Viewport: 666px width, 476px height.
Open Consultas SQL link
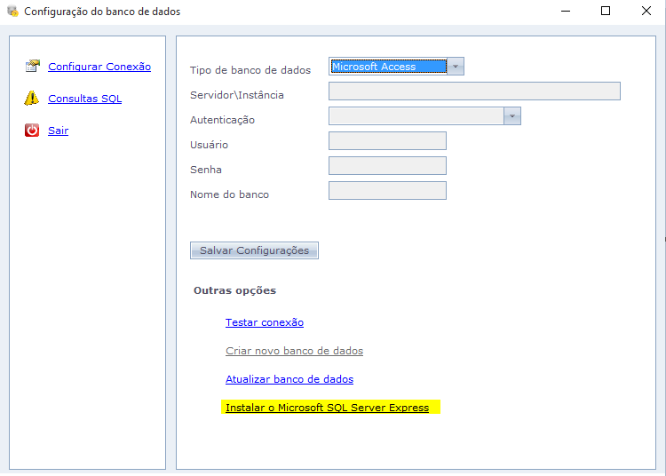click(85, 99)
